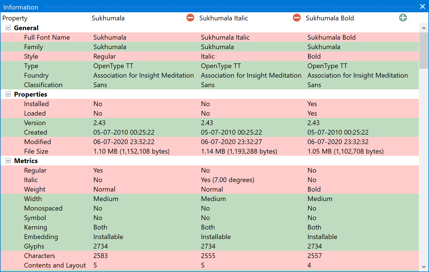Image resolution: width=429 pixels, height=272 pixels.
Task: Click the '06-07-2020 23:32:27' modified date
Action: point(231,142)
